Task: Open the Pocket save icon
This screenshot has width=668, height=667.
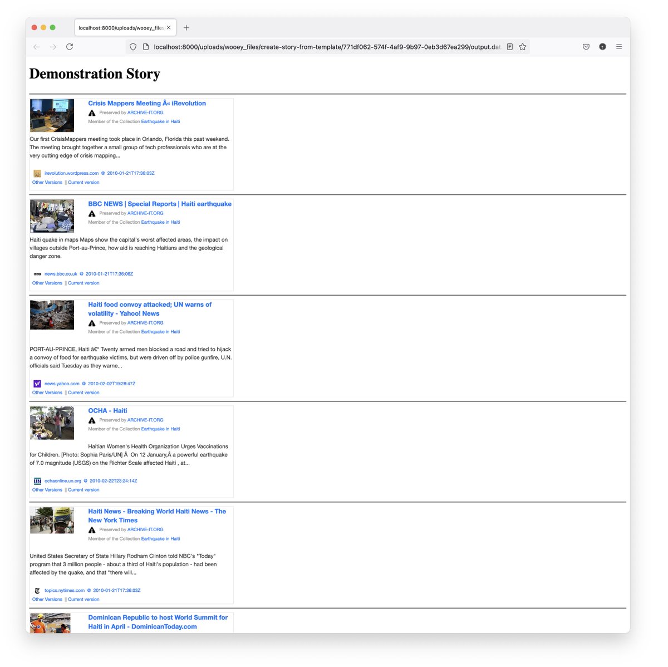Action: (x=586, y=47)
